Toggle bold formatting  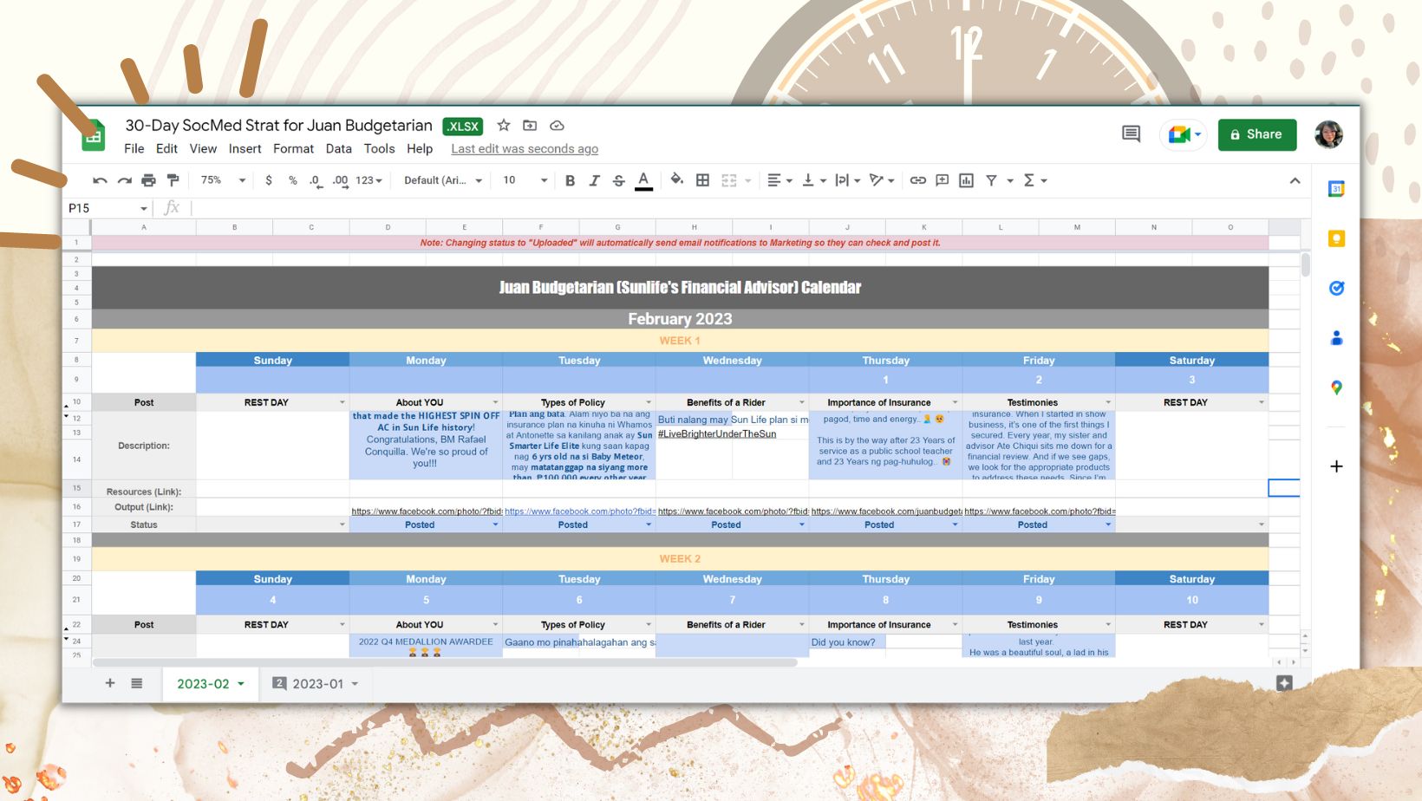[x=570, y=180]
